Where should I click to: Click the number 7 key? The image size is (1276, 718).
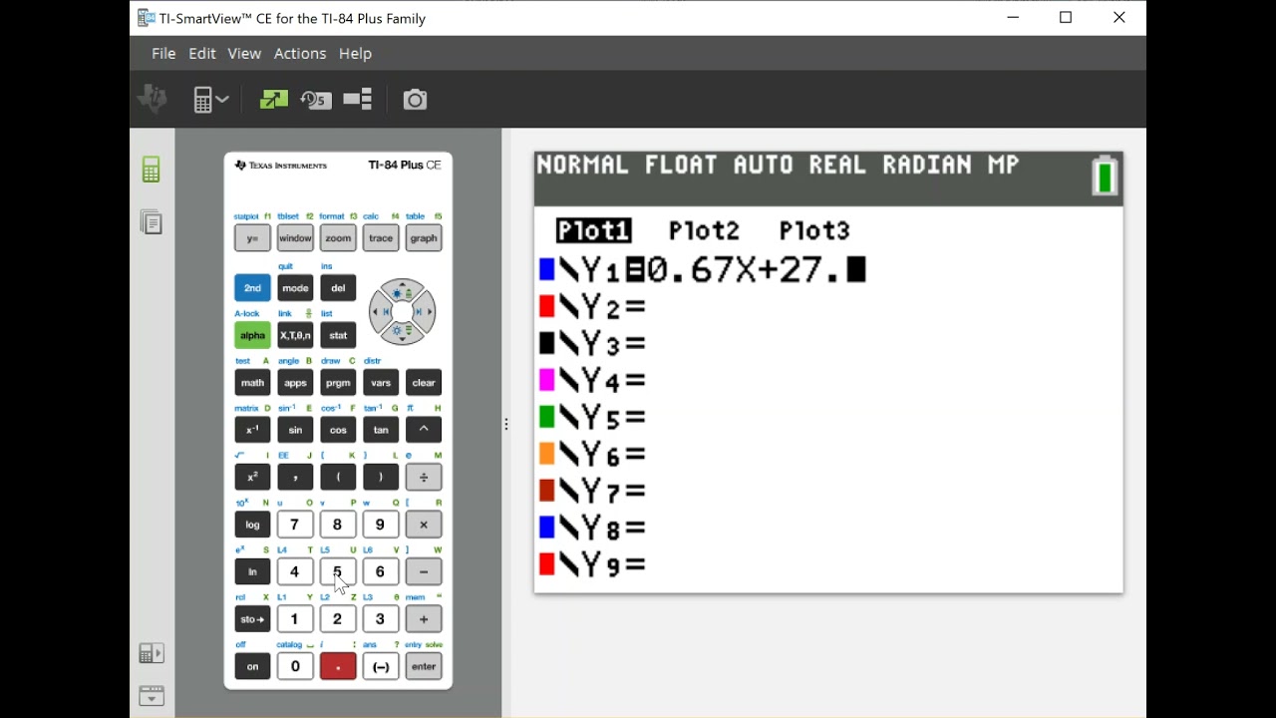[295, 525]
